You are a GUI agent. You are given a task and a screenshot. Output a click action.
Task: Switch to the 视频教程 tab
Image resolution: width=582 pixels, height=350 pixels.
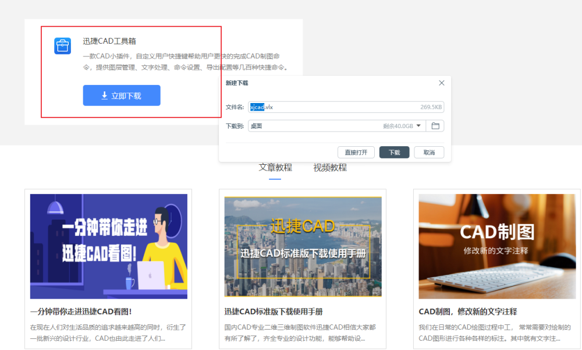330,168
